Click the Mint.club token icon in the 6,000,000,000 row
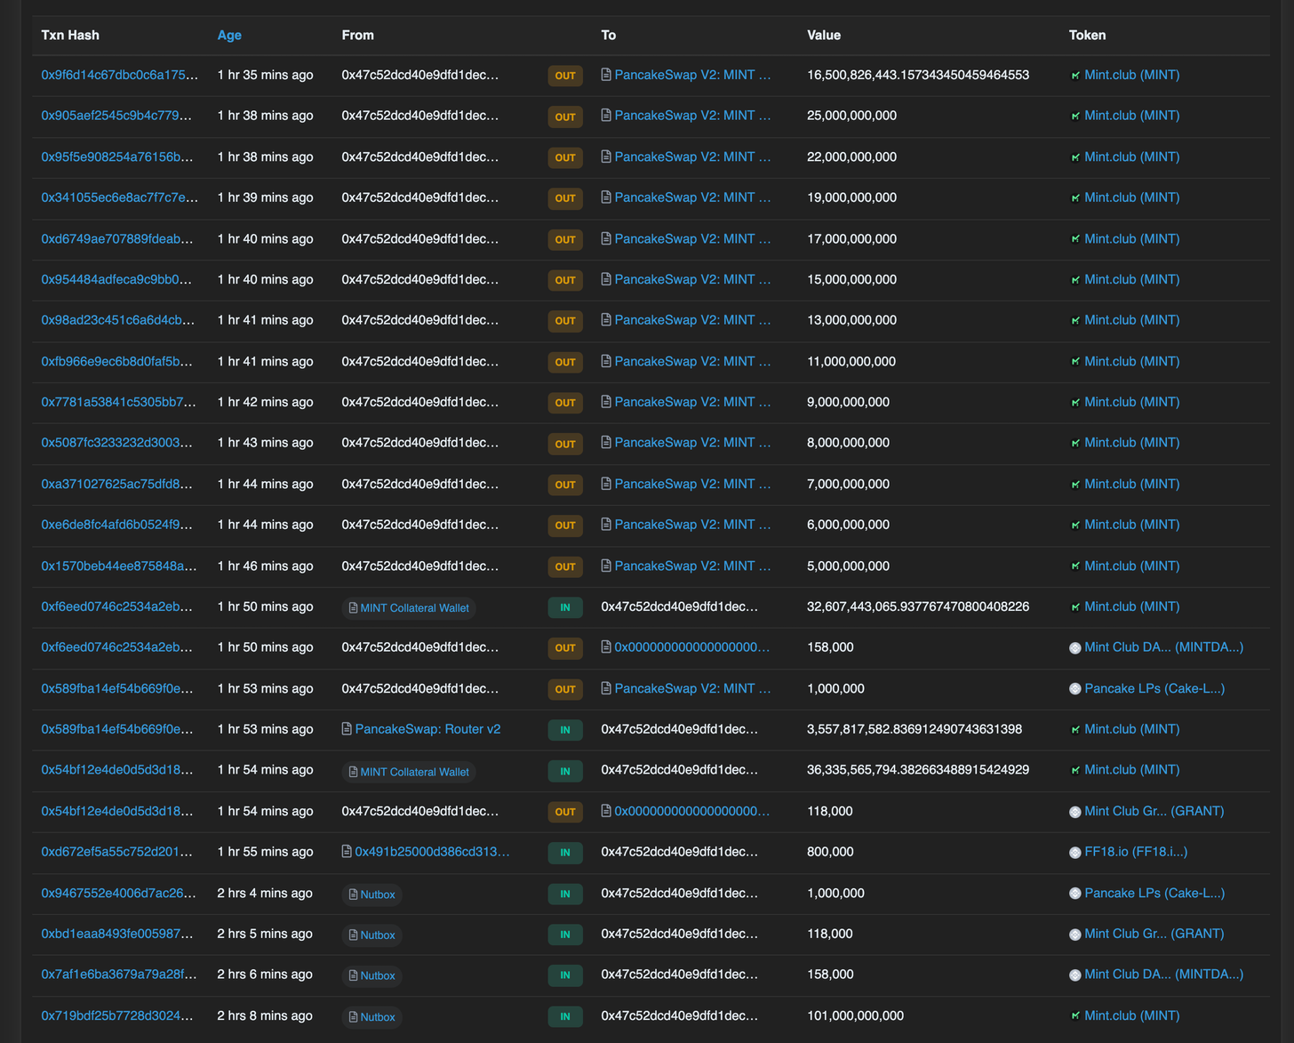This screenshot has width=1294, height=1043. pos(1075,526)
